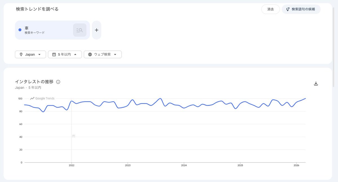Click the chart line peak in mid-2023
This screenshot has height=182, width=338.
coord(160,99)
